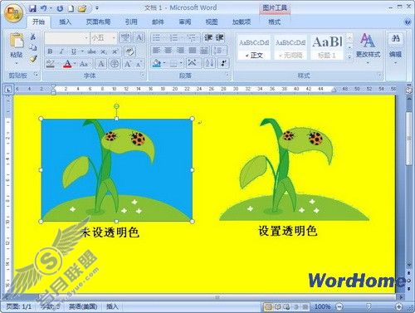
Task: Click the Office Button orb
Action: point(13,12)
